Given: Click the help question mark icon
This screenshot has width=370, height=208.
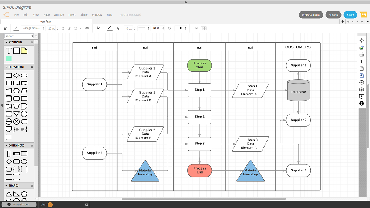Looking at the screenshot, I should pyautogui.click(x=361, y=104).
